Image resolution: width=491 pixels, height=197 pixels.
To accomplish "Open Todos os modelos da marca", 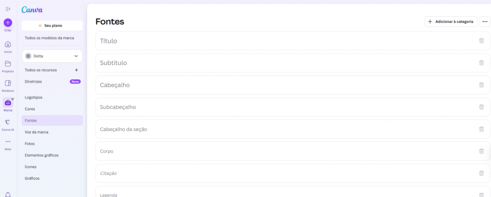I will (49, 37).
